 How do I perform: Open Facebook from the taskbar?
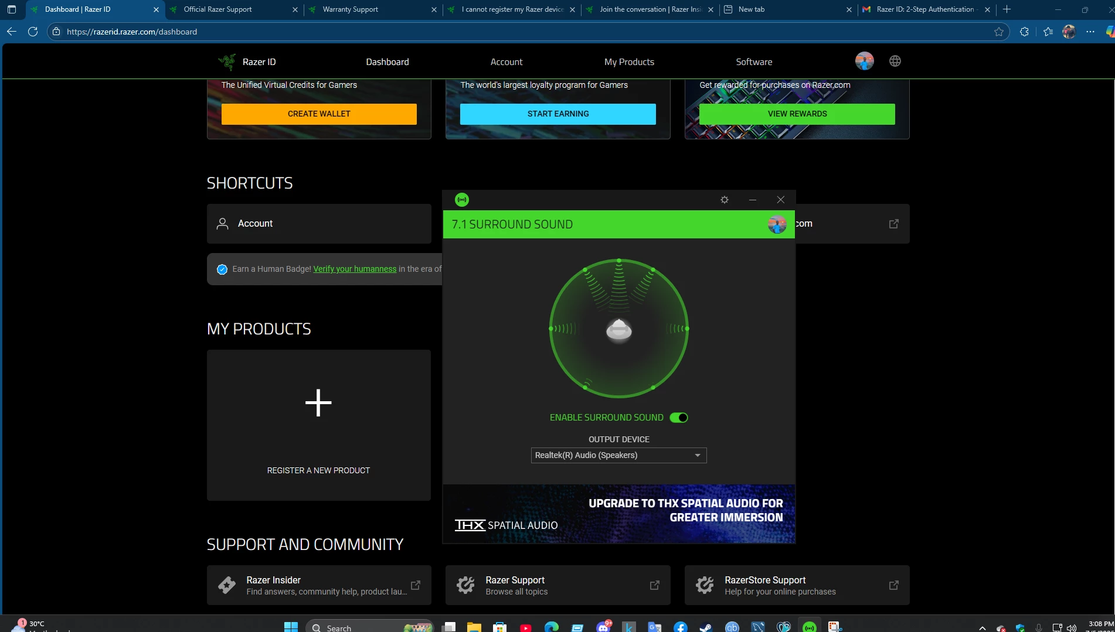pyautogui.click(x=681, y=627)
